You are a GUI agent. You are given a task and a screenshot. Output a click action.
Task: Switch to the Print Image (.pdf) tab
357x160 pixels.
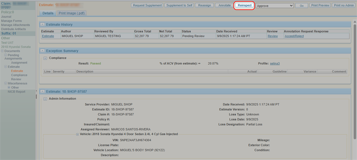[72, 13]
